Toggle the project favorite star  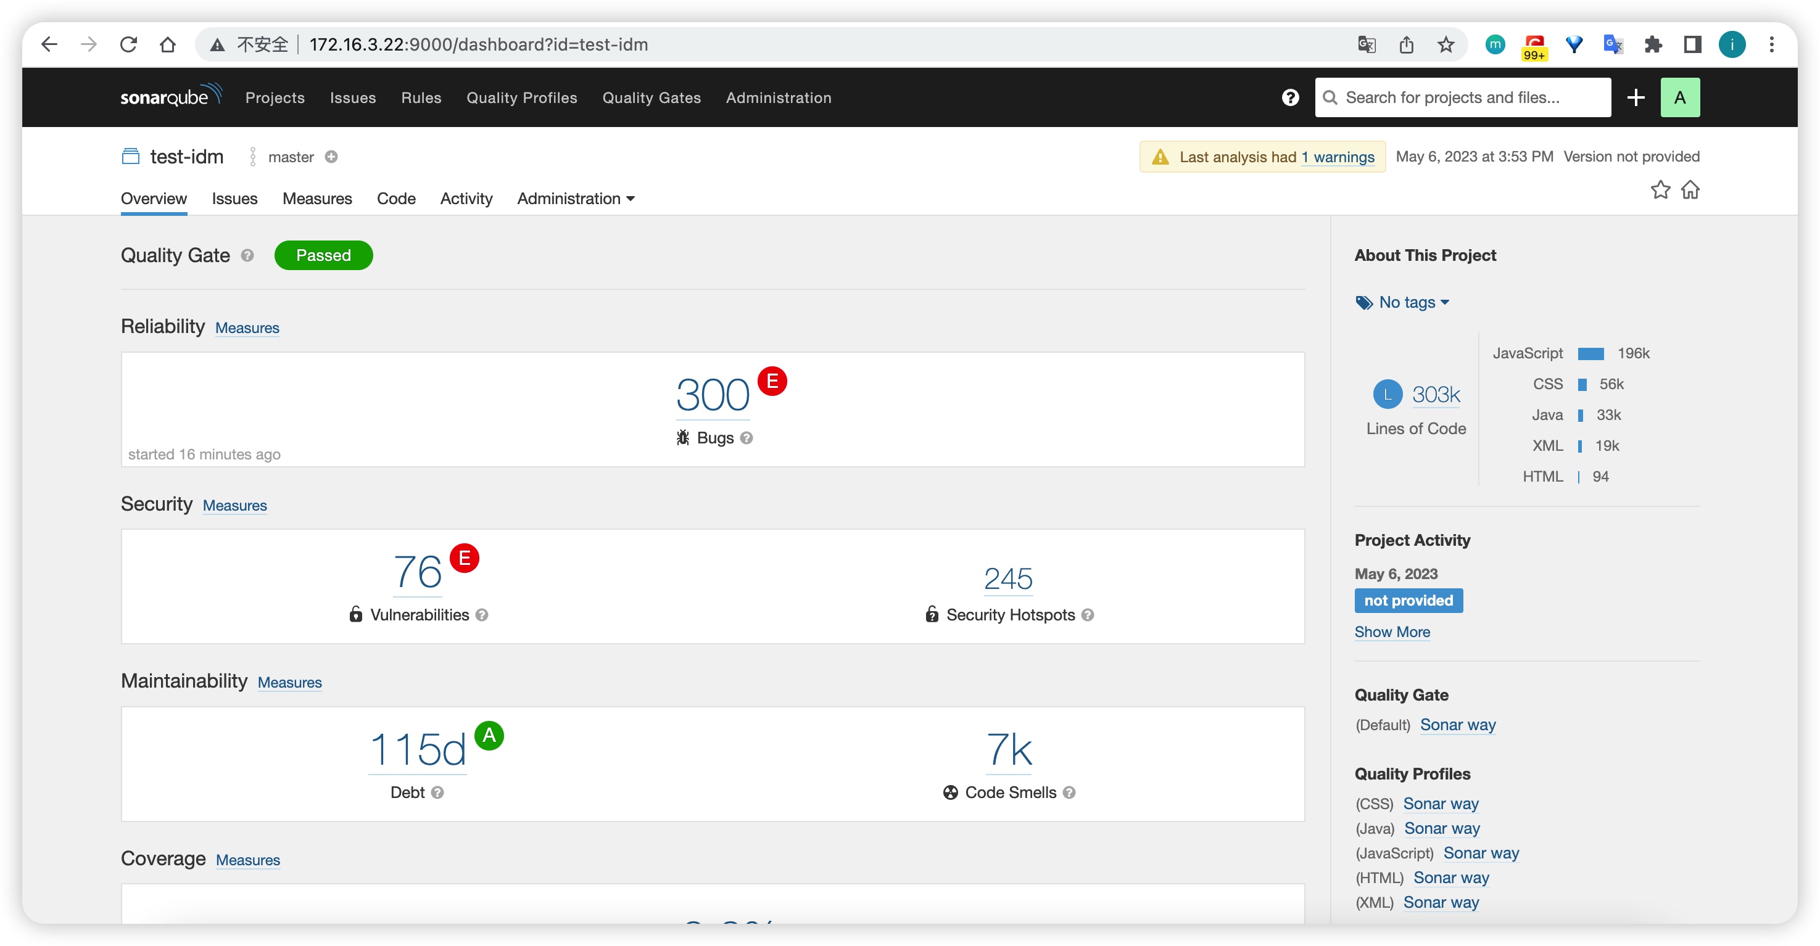coord(1660,190)
